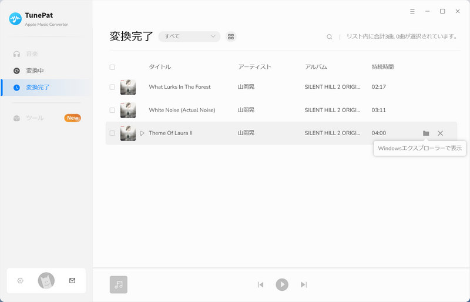Image resolution: width=470 pixels, height=302 pixels.
Task: Show Theme Of Laura II in Windows Explorer
Action: (x=426, y=133)
